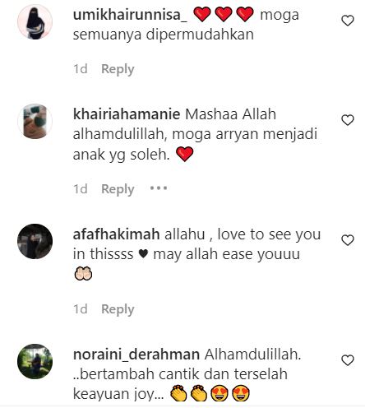Screen dimensions: 365x408
Task: Visit noraini_derahman's profile via username
Action: (x=136, y=355)
